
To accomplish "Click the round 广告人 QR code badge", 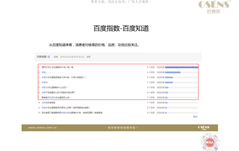I will [210, 142].
